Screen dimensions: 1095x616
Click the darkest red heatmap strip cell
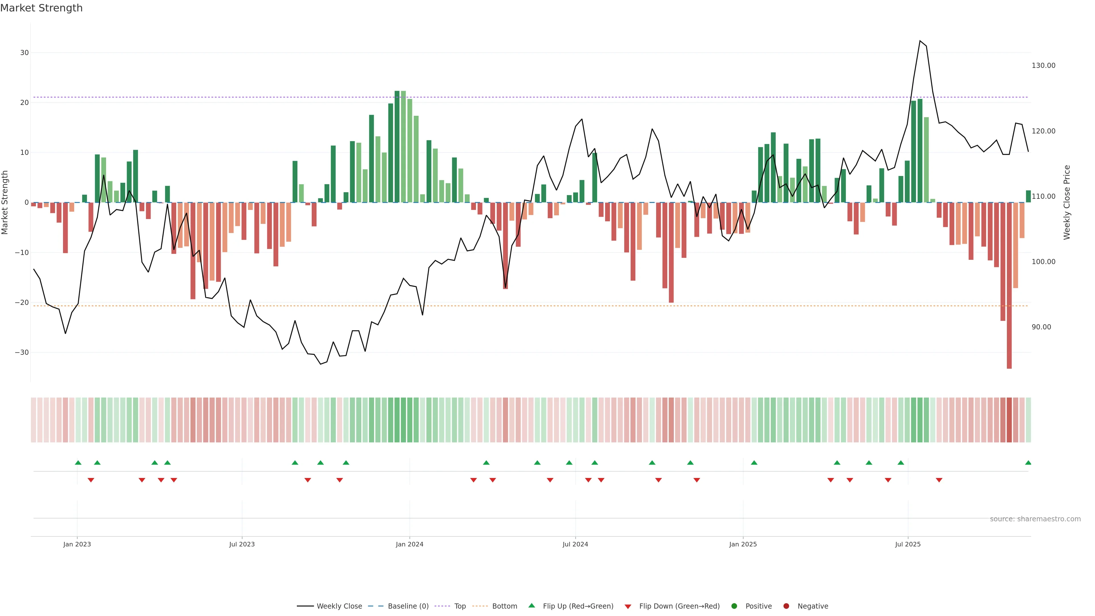pyautogui.click(x=1009, y=420)
